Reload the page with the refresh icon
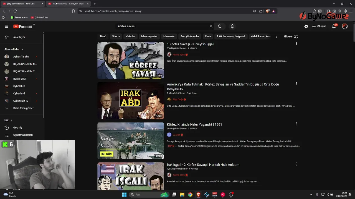 coord(15,11)
